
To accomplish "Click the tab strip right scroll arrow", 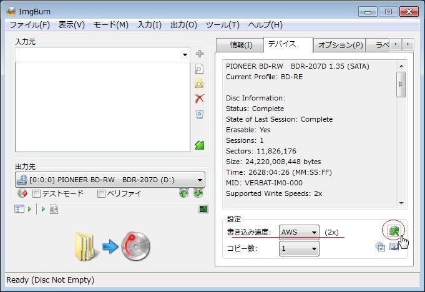I will tap(408, 44).
